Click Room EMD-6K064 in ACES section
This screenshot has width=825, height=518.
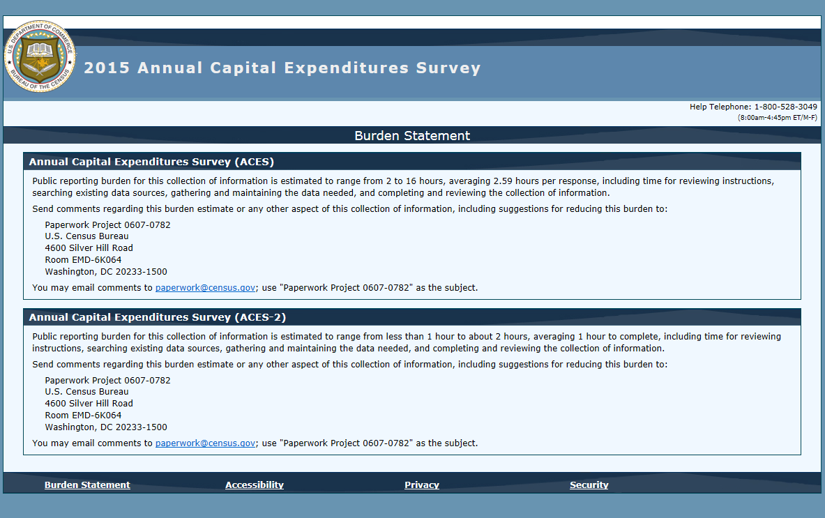83,260
